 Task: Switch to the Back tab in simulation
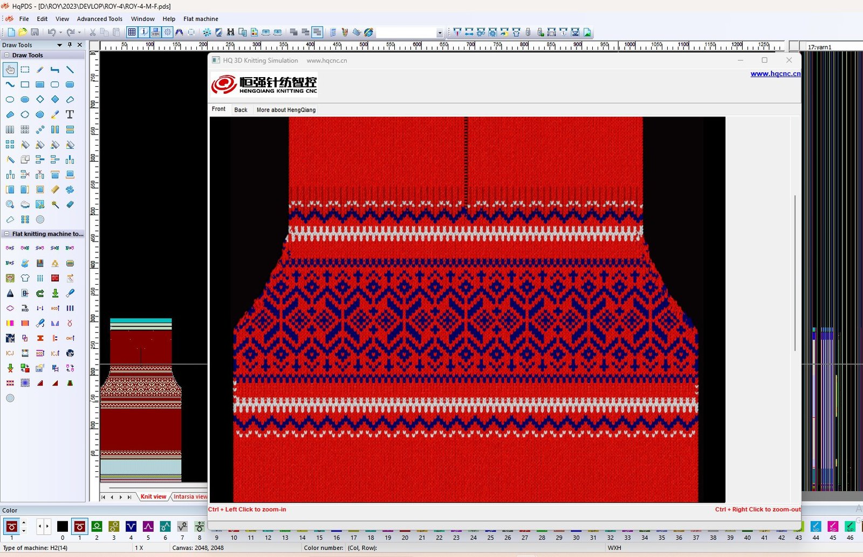coord(241,109)
